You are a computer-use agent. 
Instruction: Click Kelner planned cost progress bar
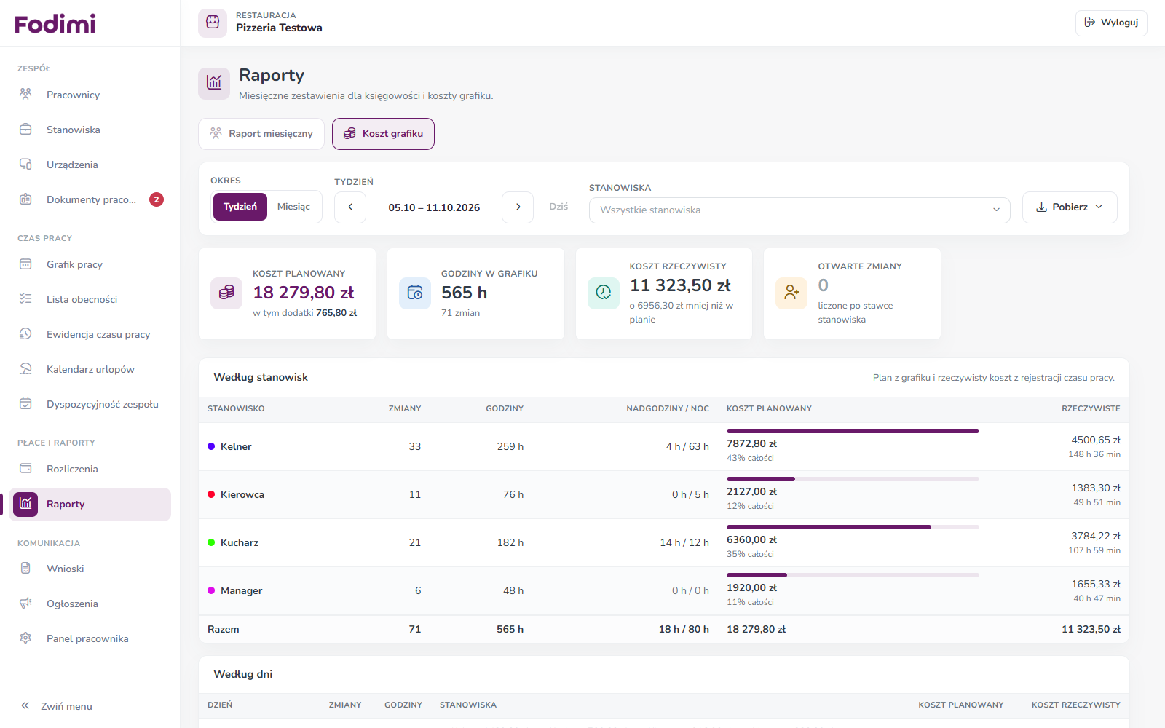(x=853, y=431)
